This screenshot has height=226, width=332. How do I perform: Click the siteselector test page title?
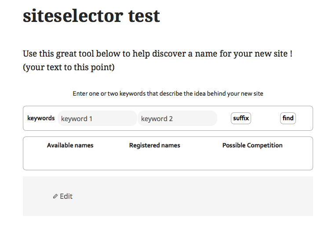point(91,16)
